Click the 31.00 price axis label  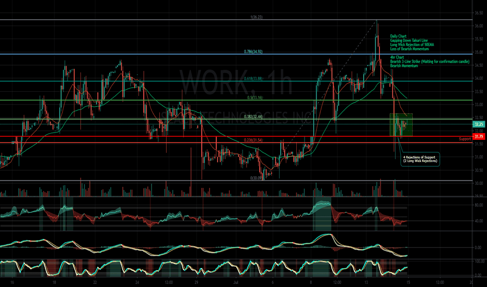pyautogui.click(x=478, y=157)
